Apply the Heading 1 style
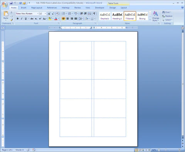Viewport: 185px width, 152px height. tap(117, 16)
